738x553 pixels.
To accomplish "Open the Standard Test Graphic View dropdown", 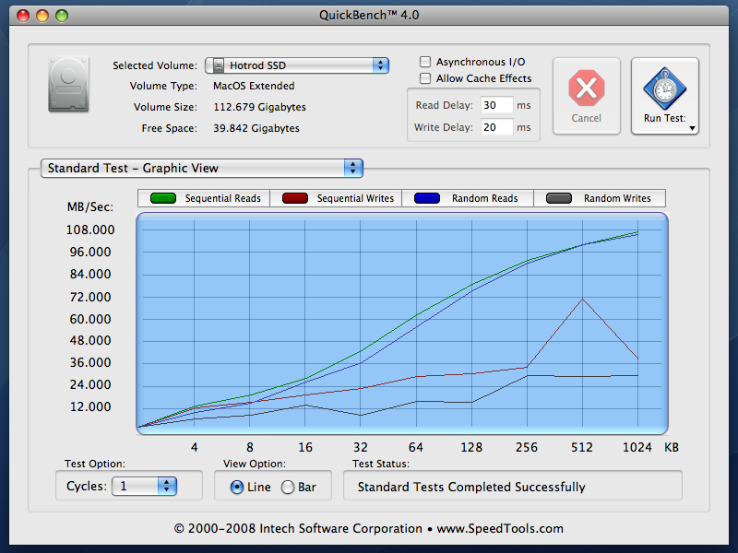I will point(202,168).
